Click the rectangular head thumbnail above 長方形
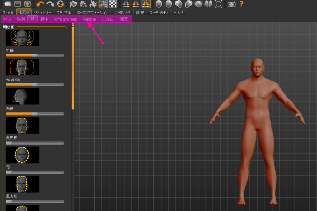Screen dimensions: 317x211 22,184
